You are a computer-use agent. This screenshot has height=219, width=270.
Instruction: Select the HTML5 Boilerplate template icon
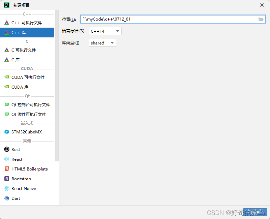point(7,169)
